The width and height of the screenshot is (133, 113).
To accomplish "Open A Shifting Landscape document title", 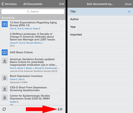I will pyautogui.click(x=32, y=37).
